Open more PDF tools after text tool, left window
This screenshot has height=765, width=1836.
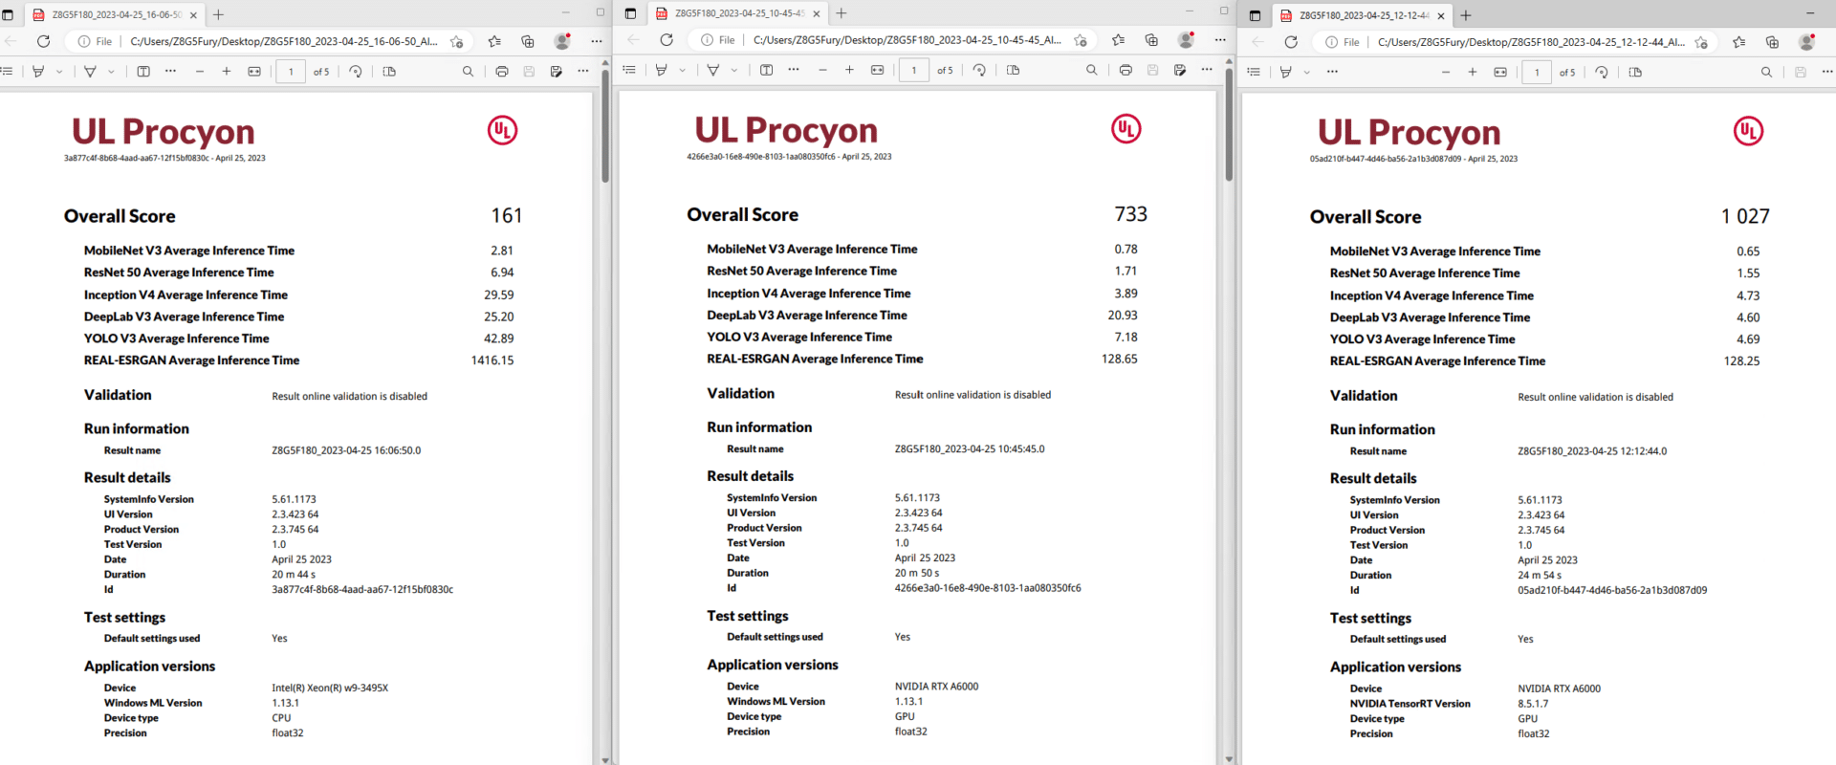tap(170, 72)
